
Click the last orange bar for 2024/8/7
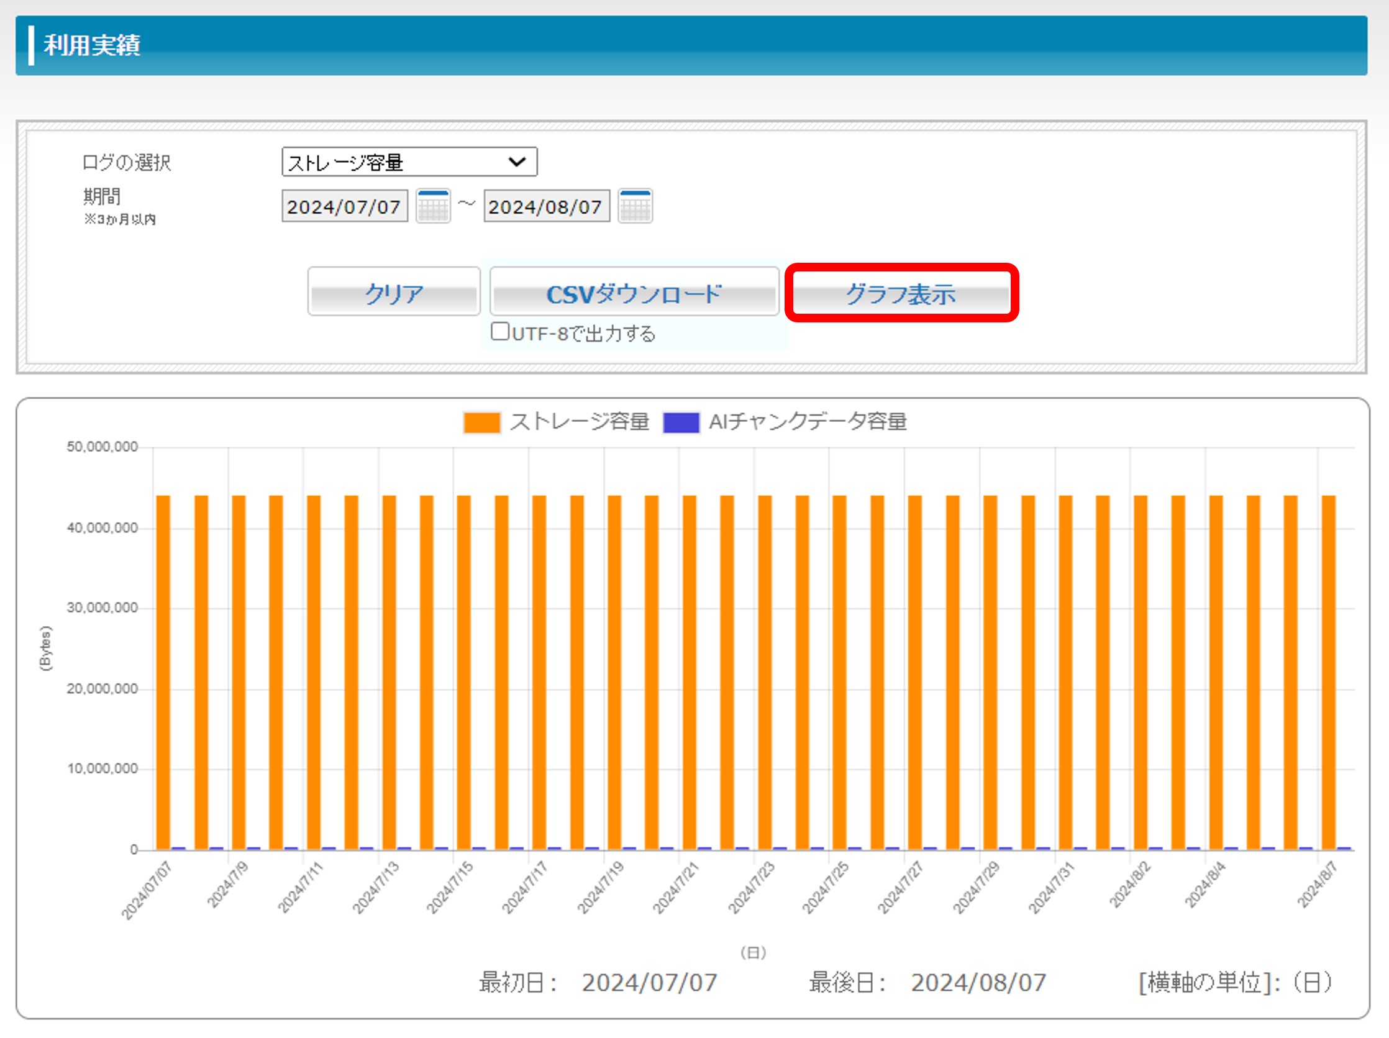1328,672
